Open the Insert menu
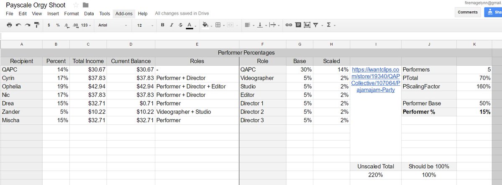The height and width of the screenshot is (185, 502). (x=53, y=13)
